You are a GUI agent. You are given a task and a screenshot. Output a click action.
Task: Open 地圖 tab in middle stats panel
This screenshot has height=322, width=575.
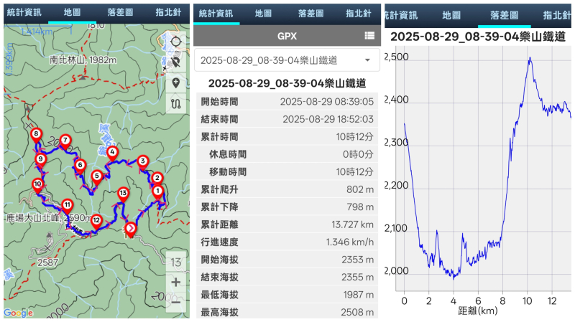tap(263, 14)
